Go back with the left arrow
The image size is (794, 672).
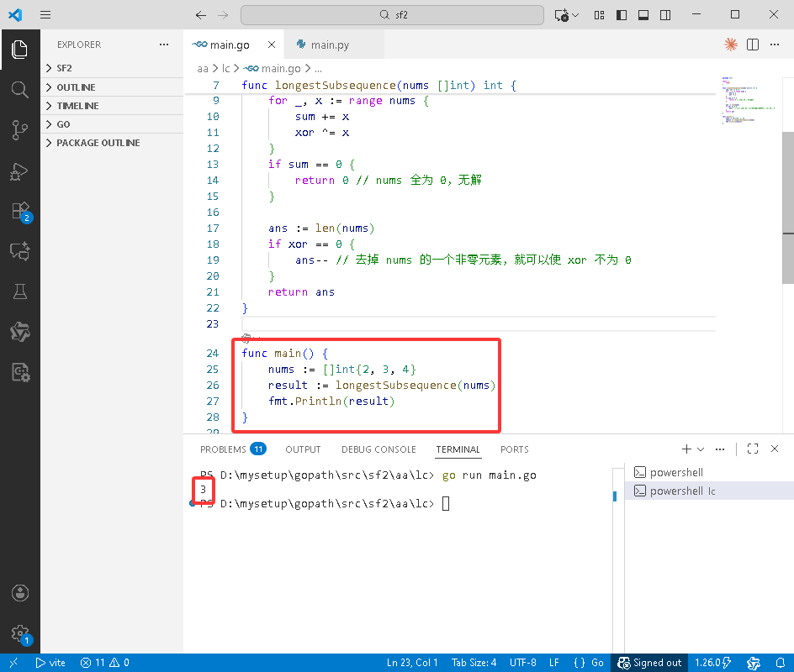pos(201,15)
